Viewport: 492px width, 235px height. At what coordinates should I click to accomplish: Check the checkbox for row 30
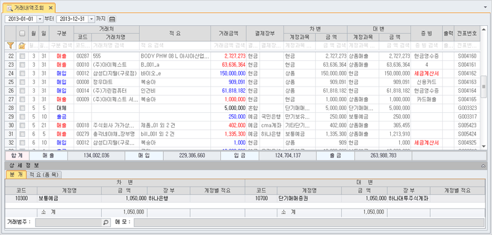(x=21, y=125)
